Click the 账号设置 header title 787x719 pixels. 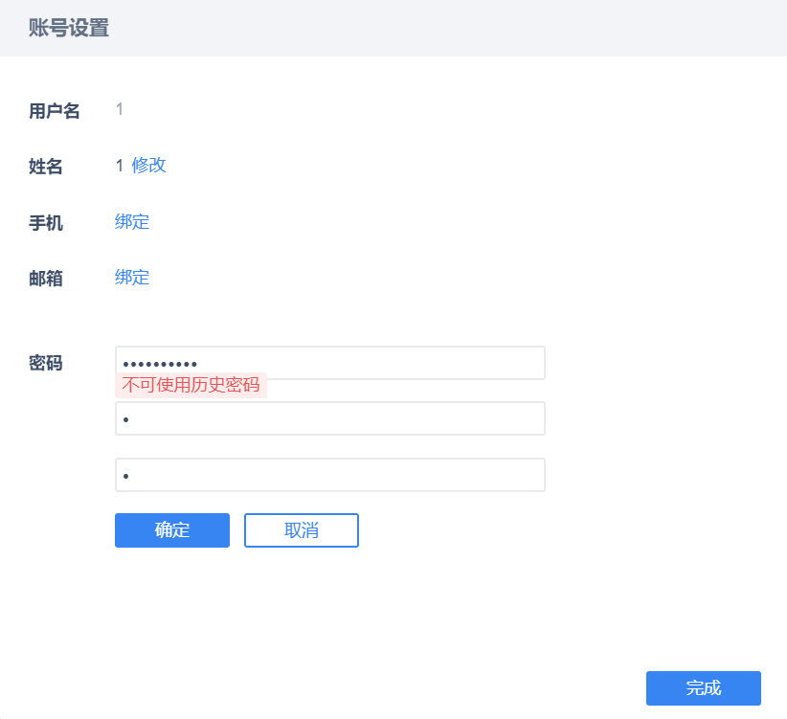coord(69,28)
